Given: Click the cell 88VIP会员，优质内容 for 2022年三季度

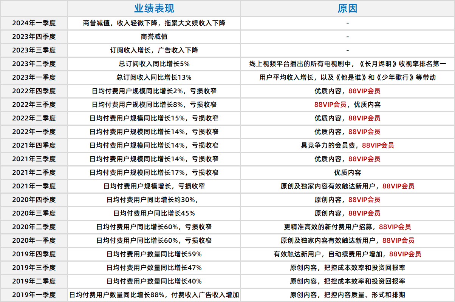Looking at the screenshot, I should pos(348,105).
